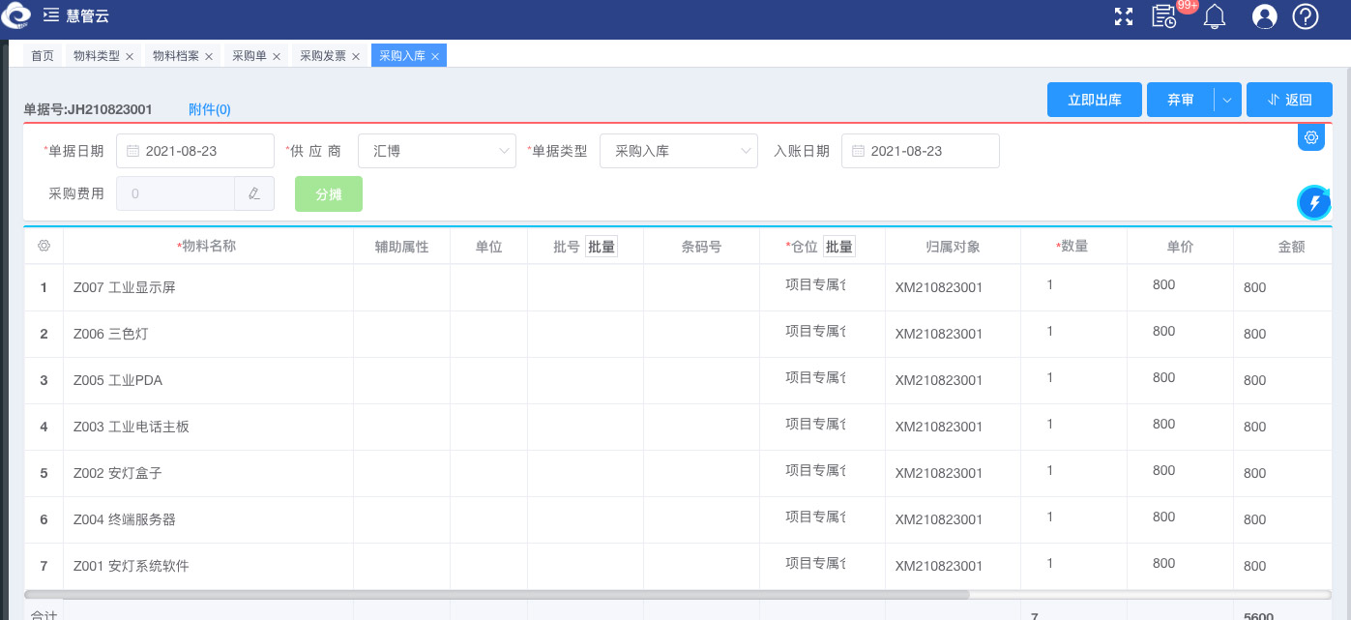Click 仓位 cell in Z007 工业显示屏 row
1351x620 pixels.
[x=822, y=287]
